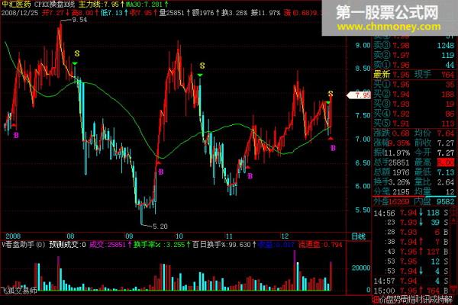
Task: Select the B buy marker near late September
Action: pyautogui.click(x=160, y=172)
